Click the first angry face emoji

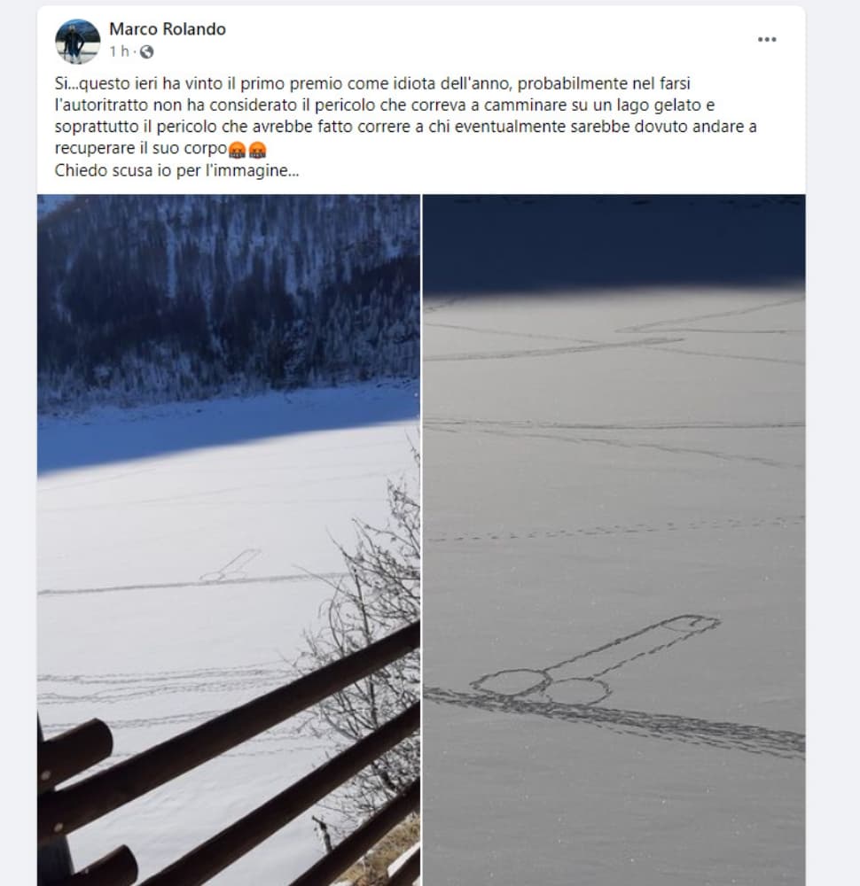237,150
